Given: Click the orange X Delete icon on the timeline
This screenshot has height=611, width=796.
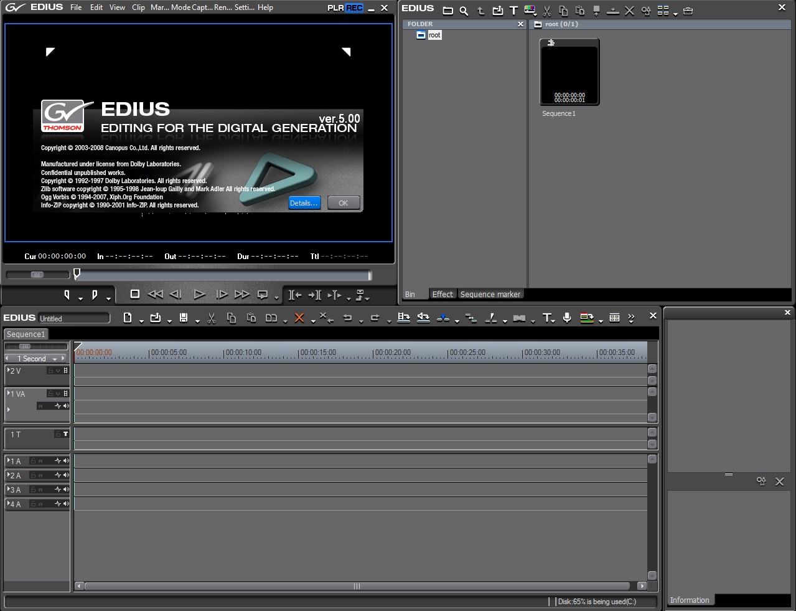Looking at the screenshot, I should (x=299, y=318).
